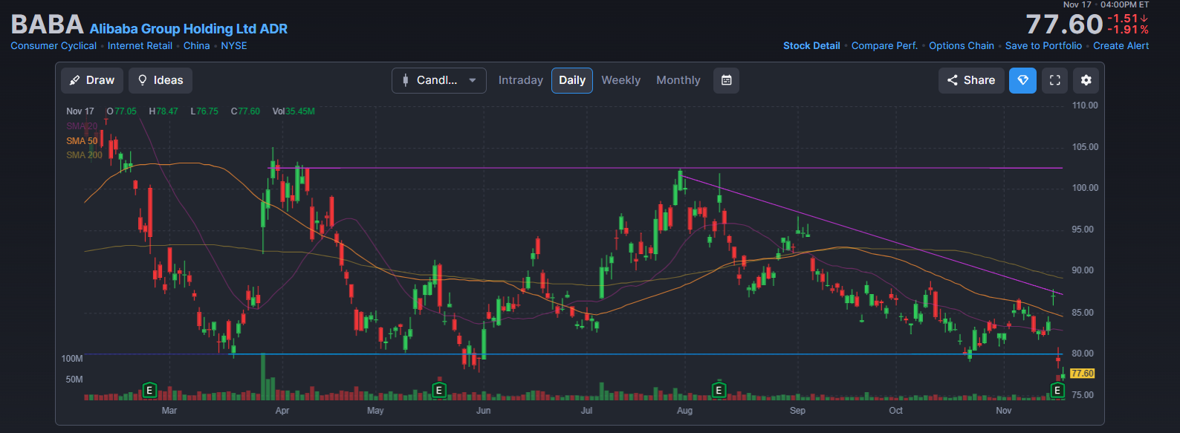The height and width of the screenshot is (433, 1180).
Task: Click the Sep label on time axis
Action: pyautogui.click(x=797, y=411)
